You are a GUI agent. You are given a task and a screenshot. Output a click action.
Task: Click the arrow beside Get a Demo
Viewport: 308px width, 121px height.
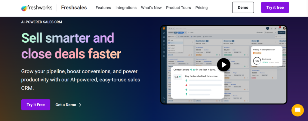click(x=80, y=105)
